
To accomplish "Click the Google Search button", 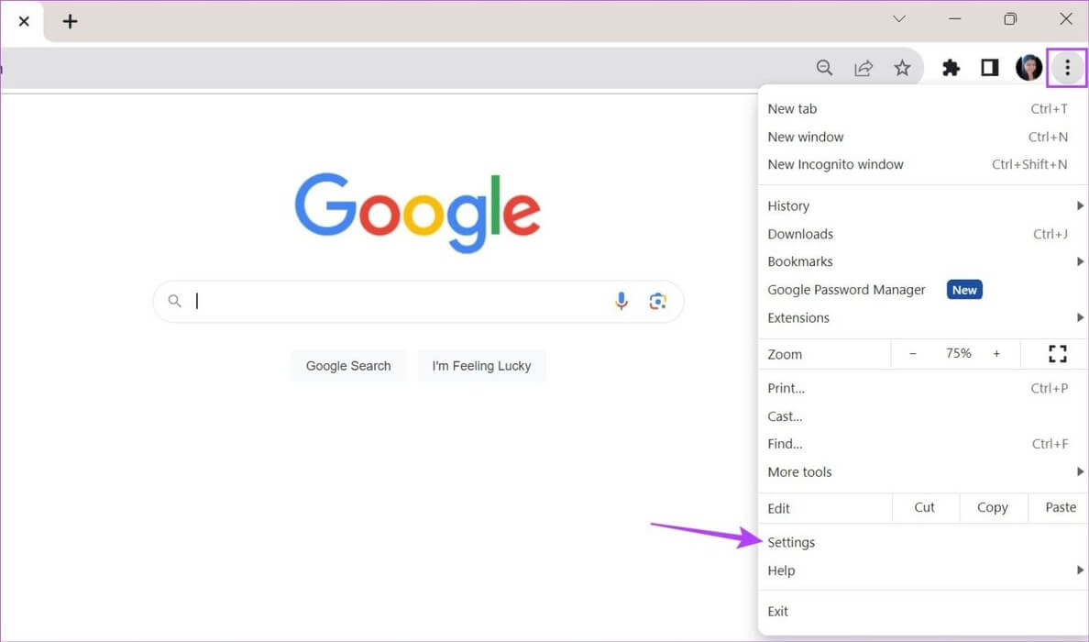I will [x=348, y=366].
